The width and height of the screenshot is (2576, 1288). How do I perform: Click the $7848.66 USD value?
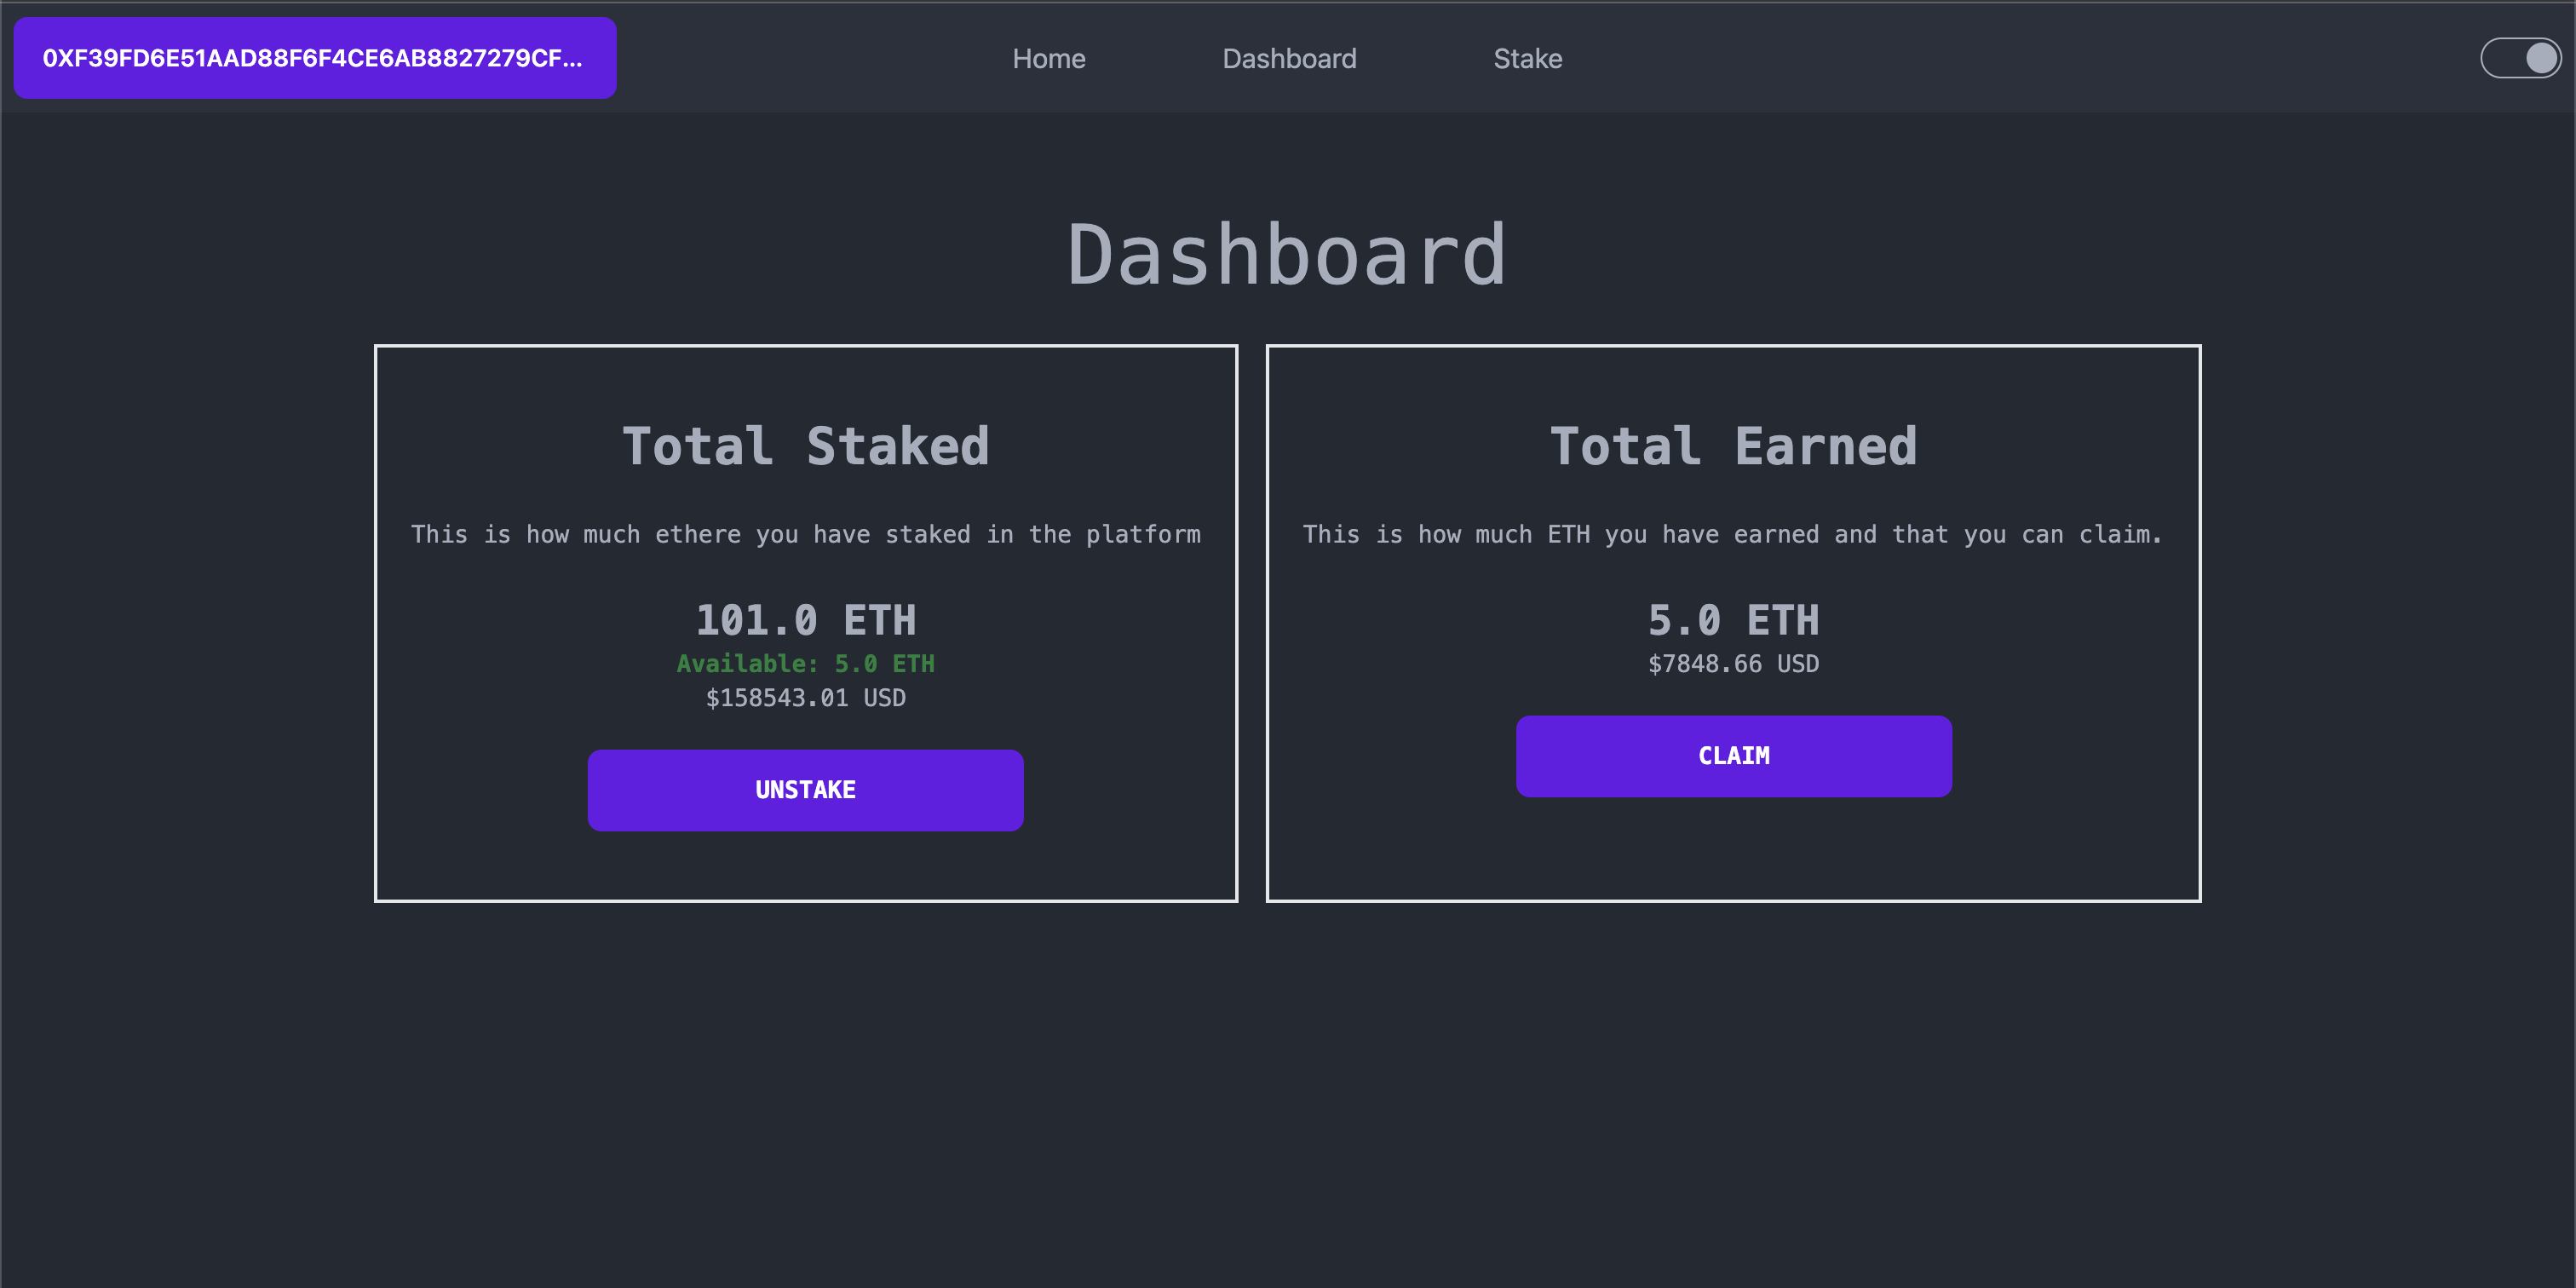click(1732, 664)
